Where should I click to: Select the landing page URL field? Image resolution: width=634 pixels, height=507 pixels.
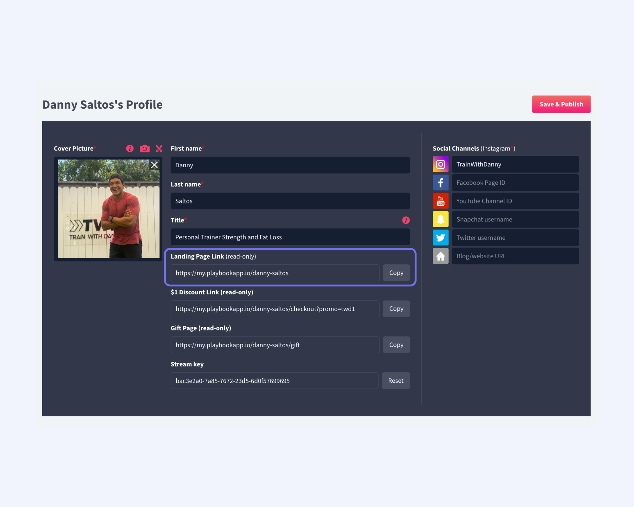275,273
